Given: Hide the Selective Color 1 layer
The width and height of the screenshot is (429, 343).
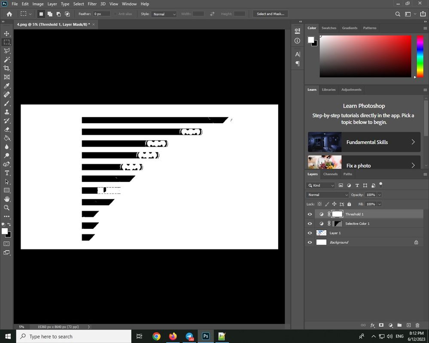Looking at the screenshot, I should click(310, 224).
